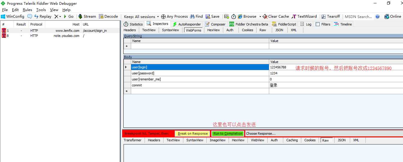Click the user[login] name cell
The width and height of the screenshot is (403, 162).
click(x=200, y=67)
